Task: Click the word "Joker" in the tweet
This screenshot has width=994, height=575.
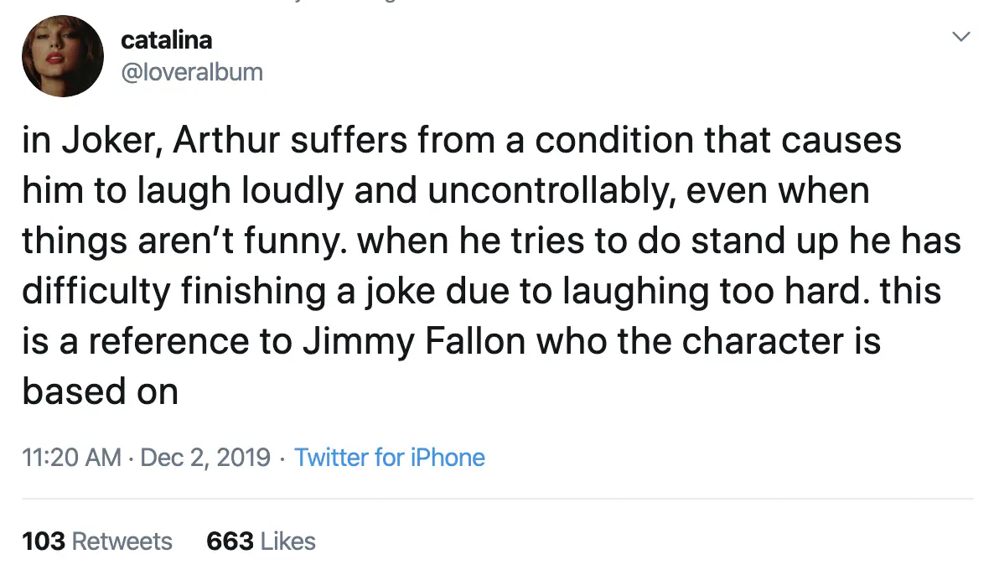Action: point(111,140)
